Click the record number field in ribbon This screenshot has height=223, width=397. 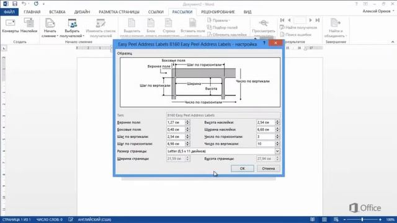click(x=300, y=20)
